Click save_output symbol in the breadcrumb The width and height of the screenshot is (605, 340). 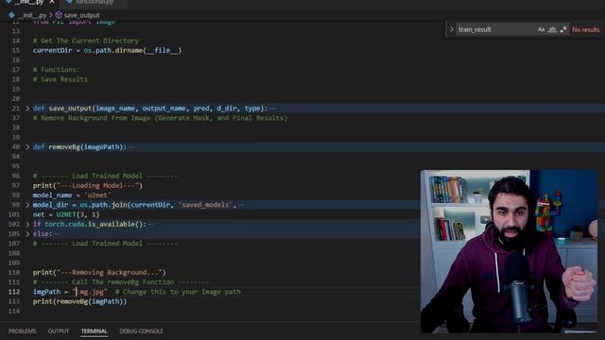pyautogui.click(x=81, y=15)
